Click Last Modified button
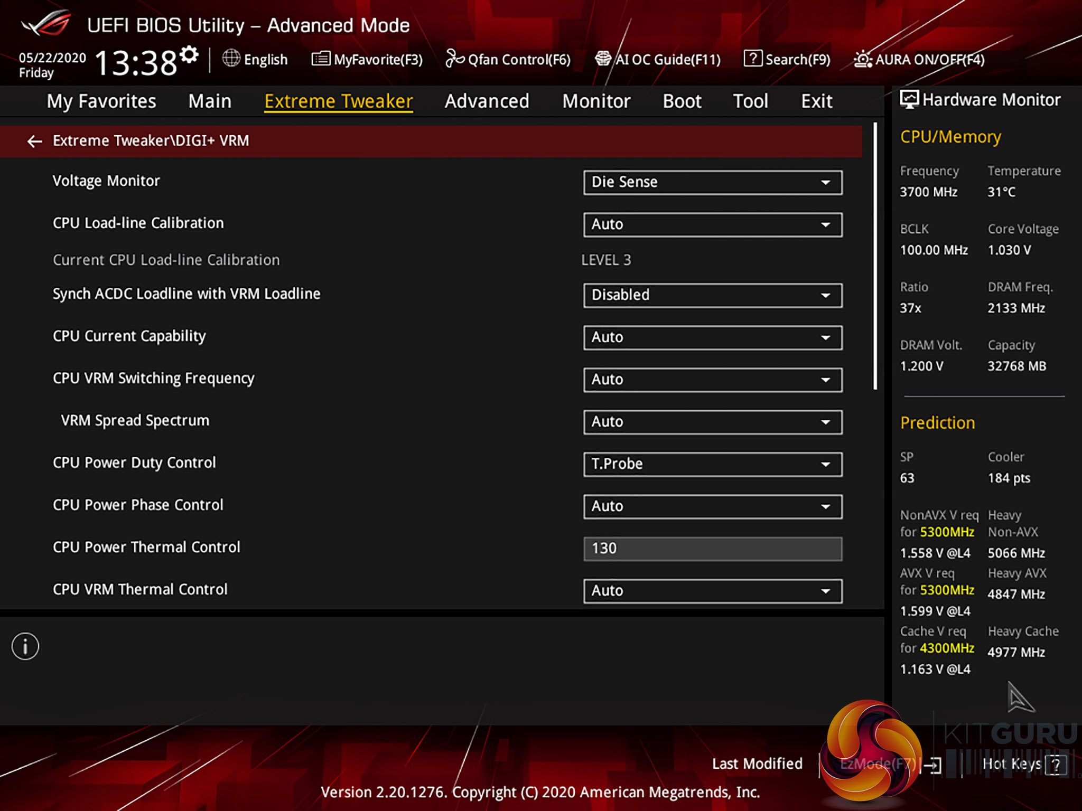 (x=757, y=763)
